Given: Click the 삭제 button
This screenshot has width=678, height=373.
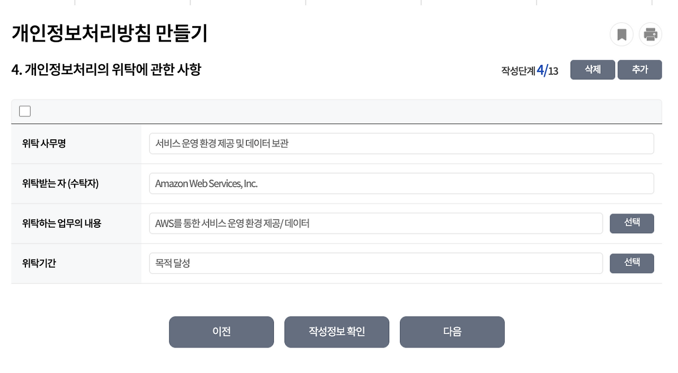Looking at the screenshot, I should pos(592,69).
